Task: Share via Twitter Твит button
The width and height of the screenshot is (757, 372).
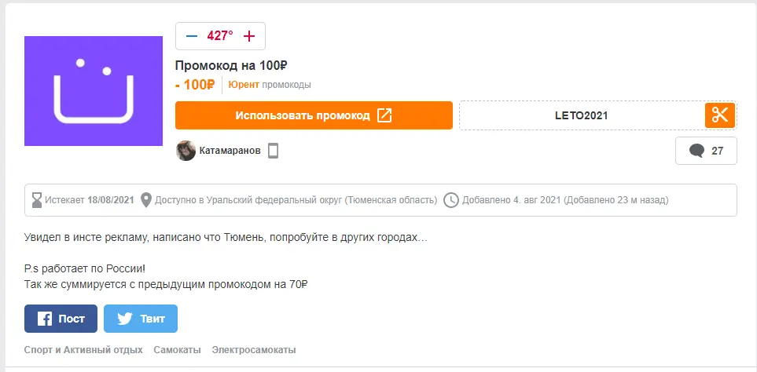Action: click(x=141, y=319)
